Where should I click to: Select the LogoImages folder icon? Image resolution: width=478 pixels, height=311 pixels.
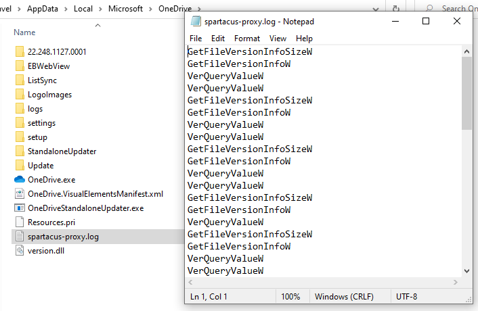tap(20, 95)
